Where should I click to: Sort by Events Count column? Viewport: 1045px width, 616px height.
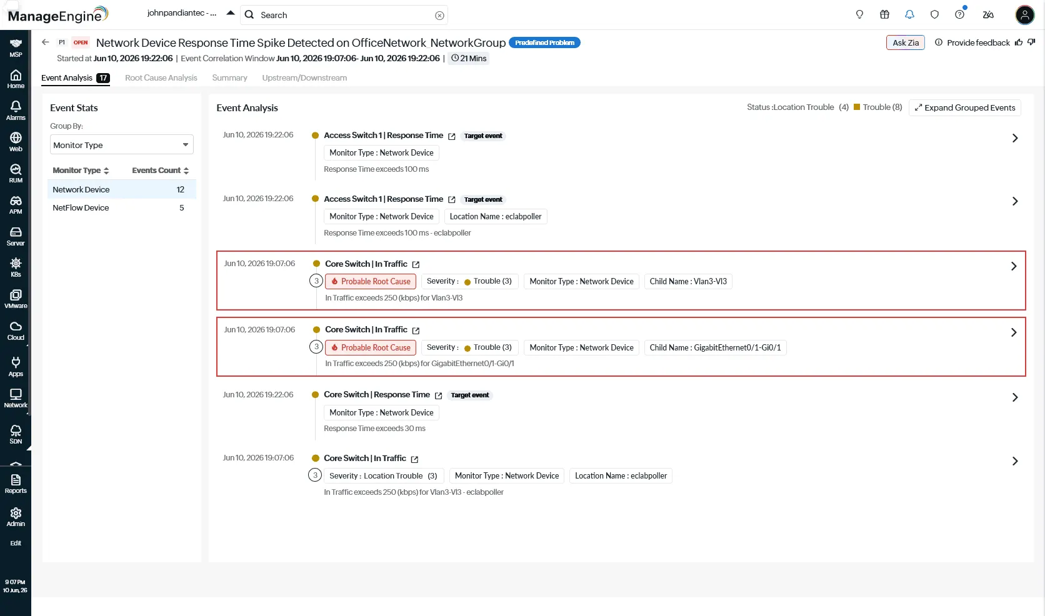pyautogui.click(x=161, y=171)
